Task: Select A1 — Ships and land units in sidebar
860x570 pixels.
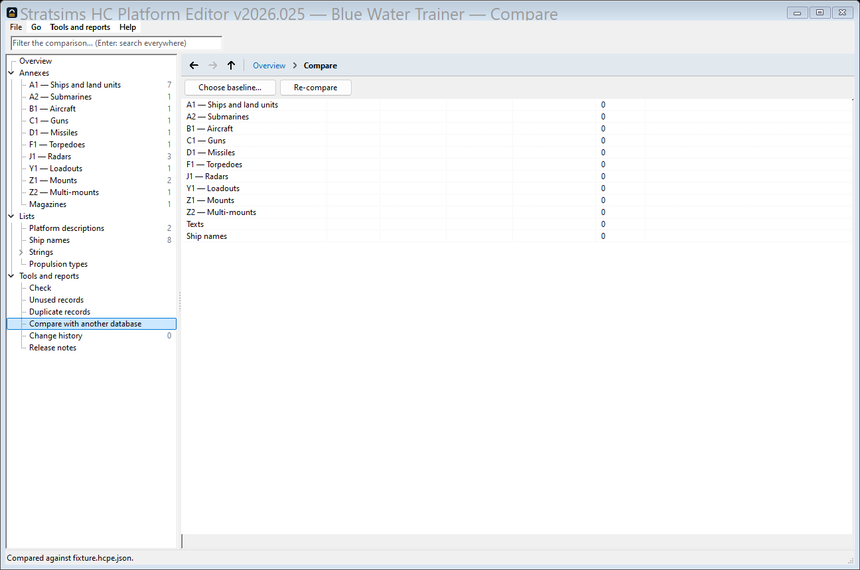Action: [75, 85]
